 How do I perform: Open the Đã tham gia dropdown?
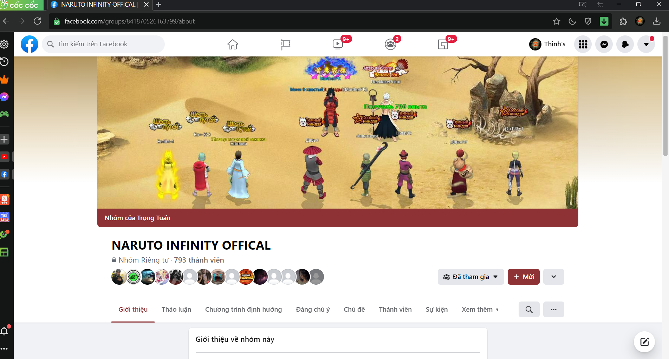471,277
